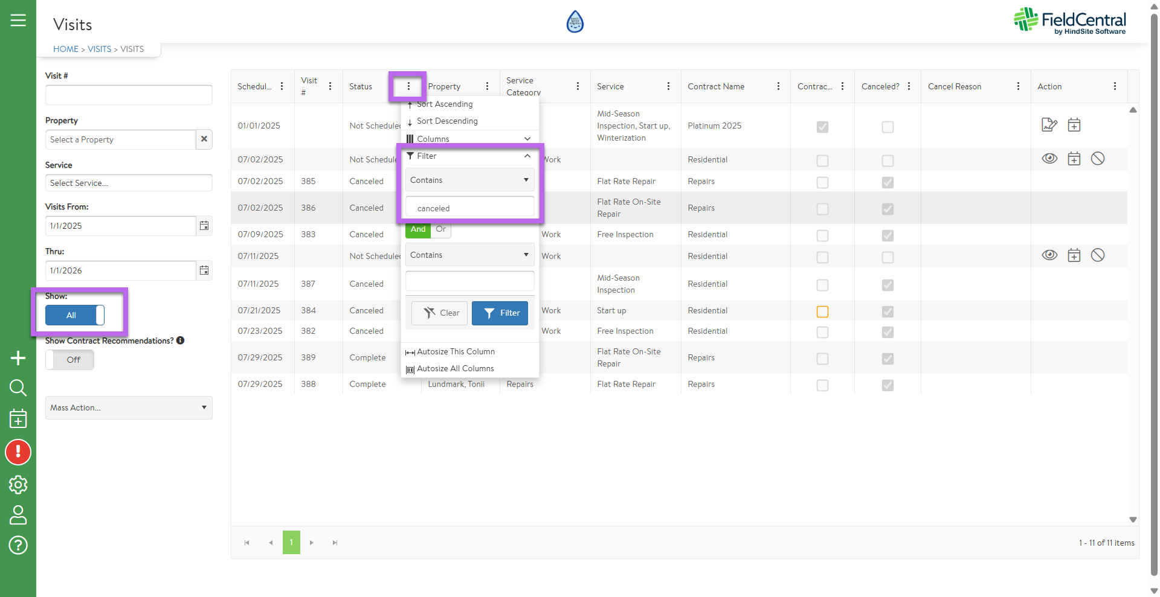The width and height of the screenshot is (1160, 597).
Task: Click the edit icon in the first row
Action: [1049, 125]
